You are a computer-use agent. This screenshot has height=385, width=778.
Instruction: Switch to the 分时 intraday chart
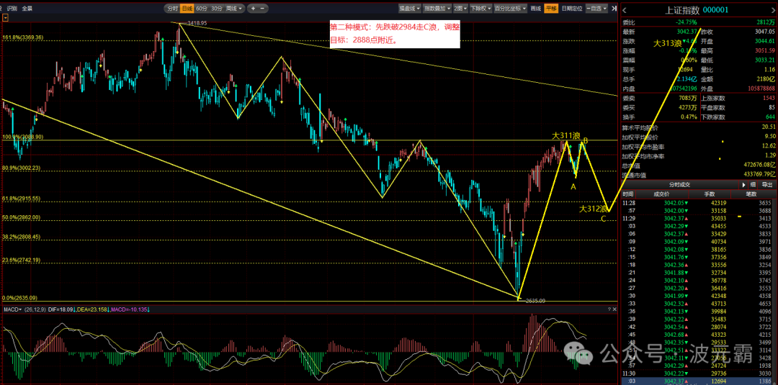pos(172,9)
